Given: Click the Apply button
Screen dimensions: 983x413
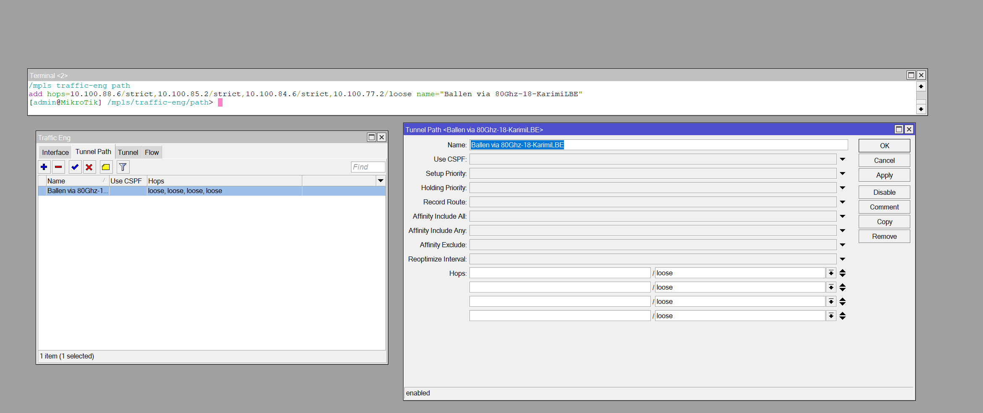Looking at the screenshot, I should (884, 175).
